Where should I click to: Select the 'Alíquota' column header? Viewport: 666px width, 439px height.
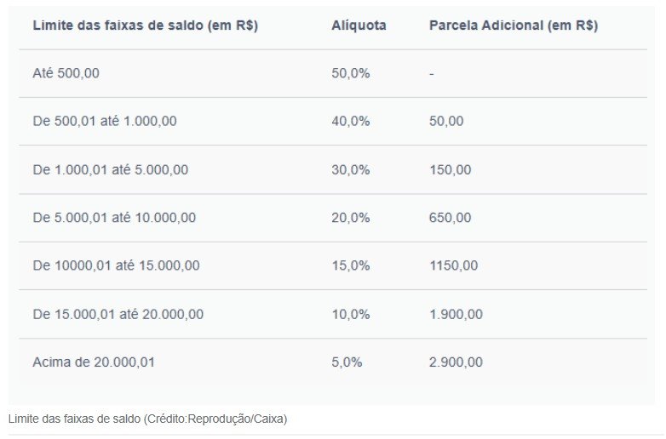[359, 26]
